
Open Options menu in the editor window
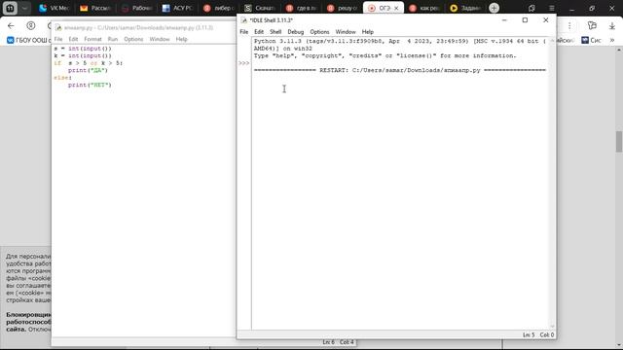(x=133, y=39)
